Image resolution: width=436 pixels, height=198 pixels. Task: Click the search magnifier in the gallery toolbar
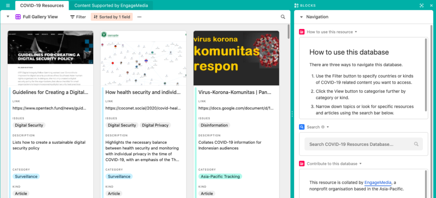tap(283, 17)
